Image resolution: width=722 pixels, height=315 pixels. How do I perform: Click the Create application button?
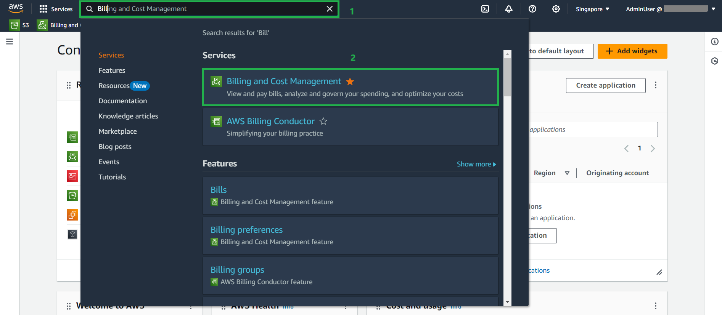(x=606, y=85)
